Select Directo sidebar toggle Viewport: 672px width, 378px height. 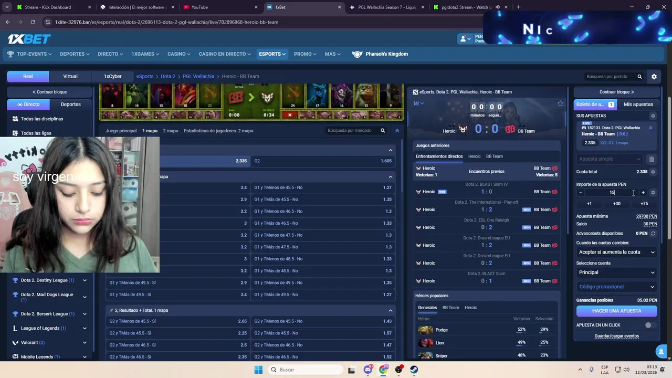[28, 104]
